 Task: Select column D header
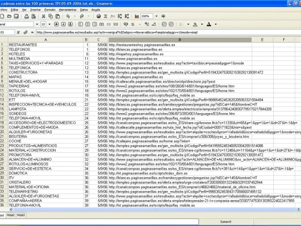coord(180,40)
